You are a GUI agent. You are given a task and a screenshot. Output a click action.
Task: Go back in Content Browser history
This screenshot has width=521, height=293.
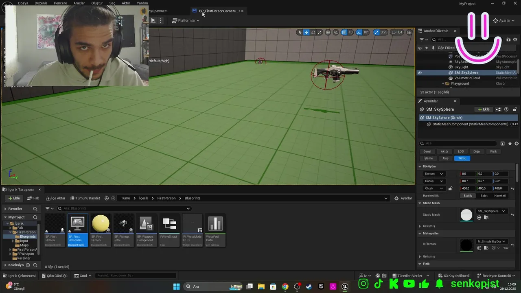coord(107,198)
